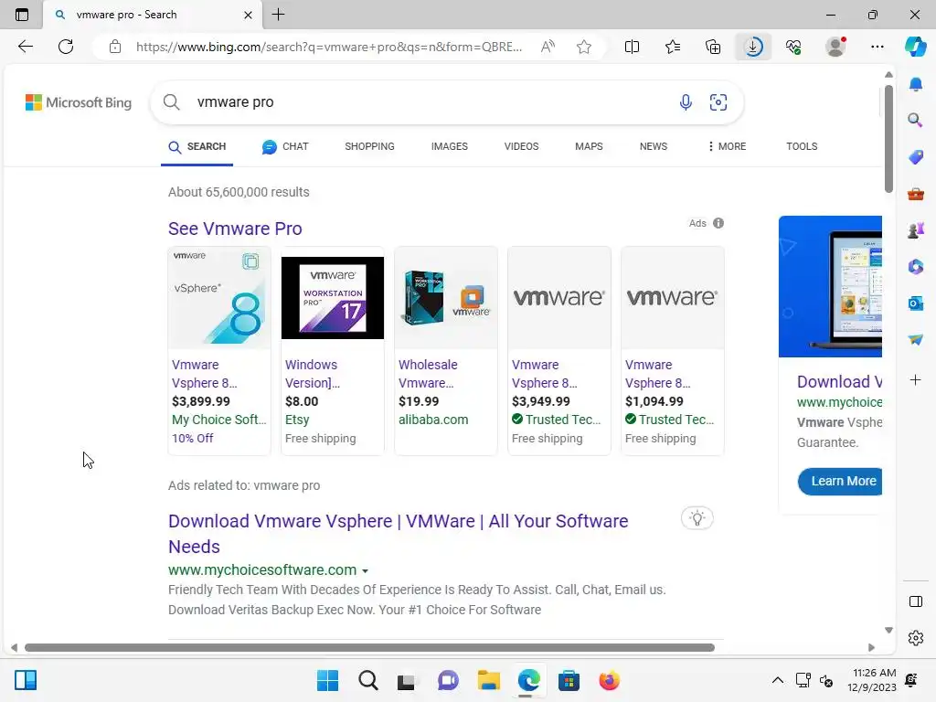Screen dimensions: 936x702
Task: Search using an image icon
Action: pyautogui.click(x=718, y=102)
